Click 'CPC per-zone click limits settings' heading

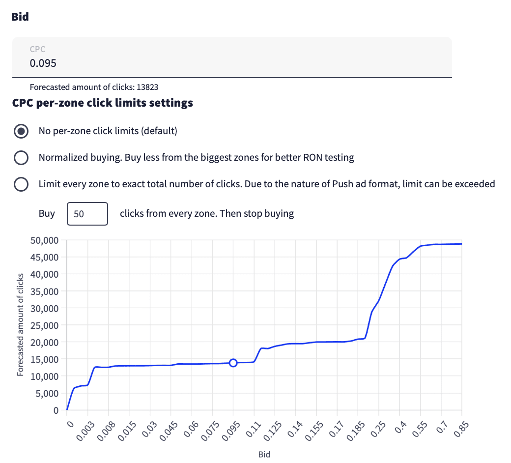102,103
